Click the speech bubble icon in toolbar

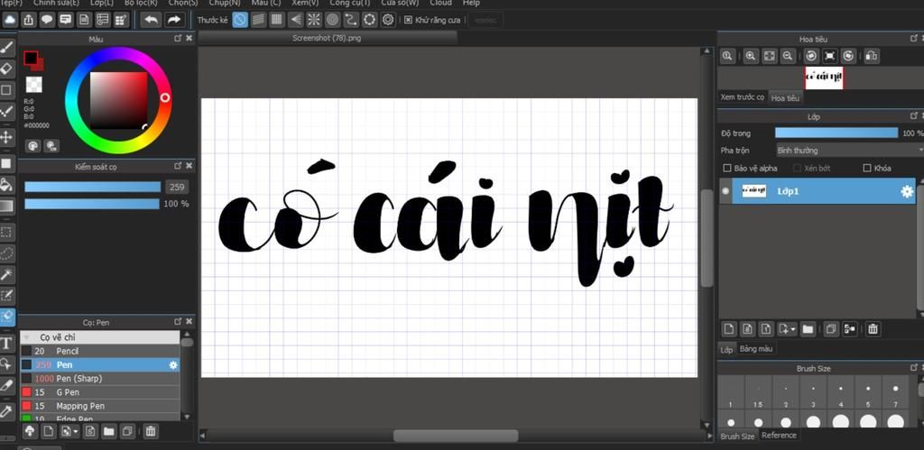click(47, 20)
